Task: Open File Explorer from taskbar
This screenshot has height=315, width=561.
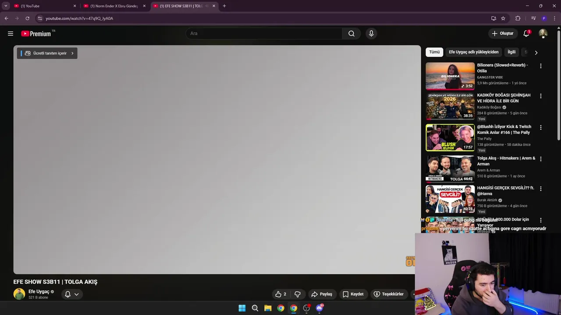Action: coord(268,308)
